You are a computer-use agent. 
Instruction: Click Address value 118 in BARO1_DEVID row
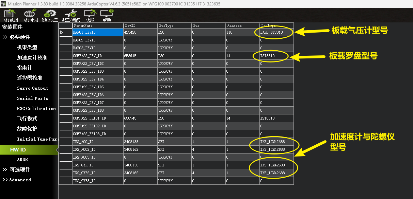click(242, 32)
